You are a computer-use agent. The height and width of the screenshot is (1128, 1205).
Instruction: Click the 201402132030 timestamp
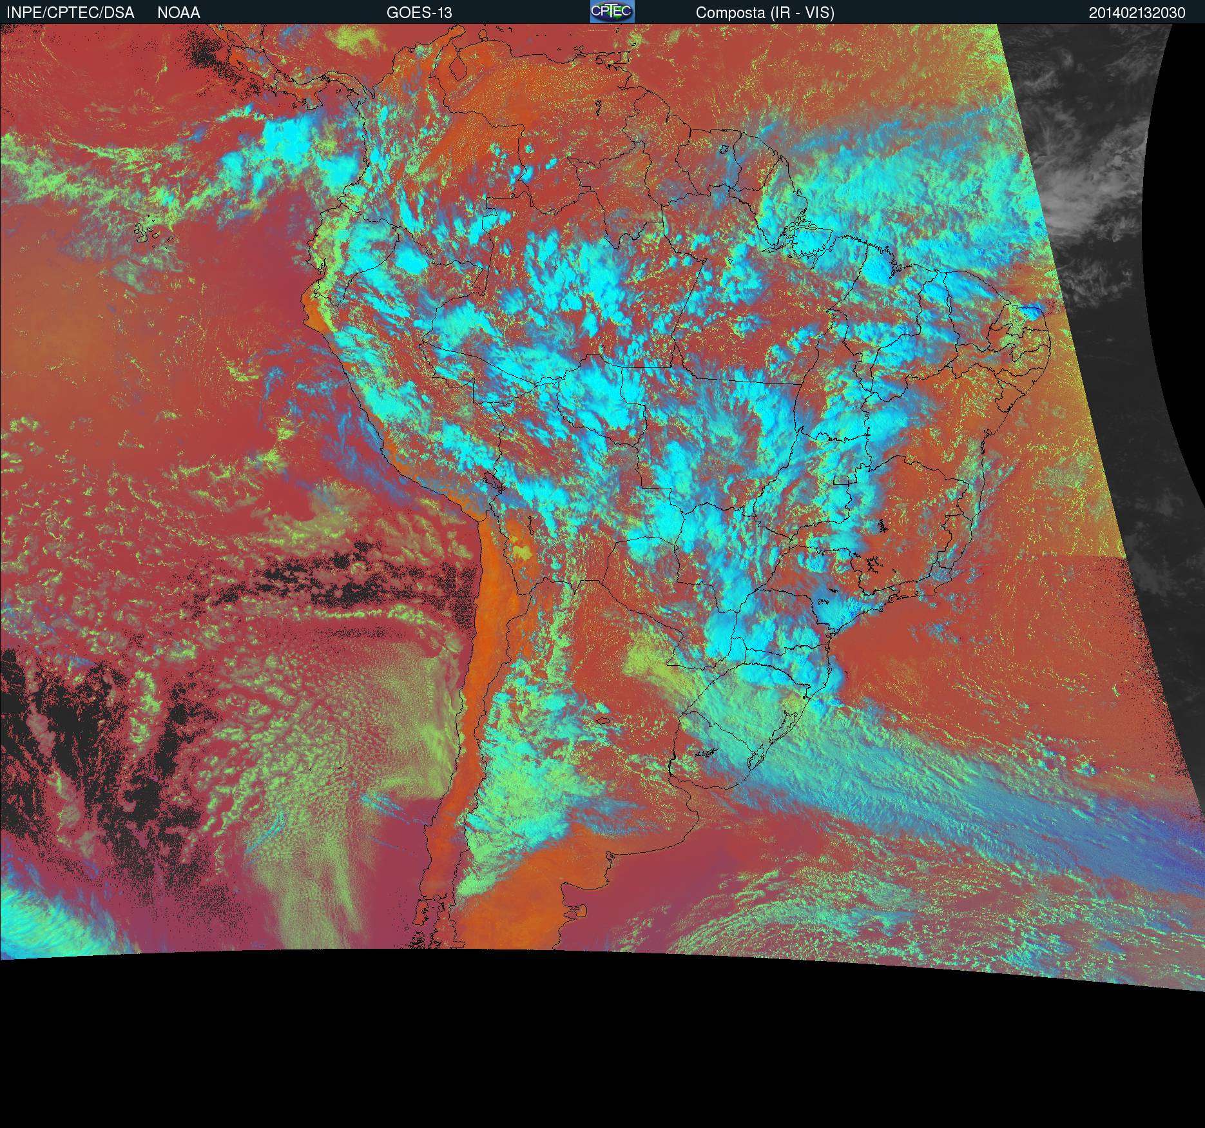coord(1137,13)
